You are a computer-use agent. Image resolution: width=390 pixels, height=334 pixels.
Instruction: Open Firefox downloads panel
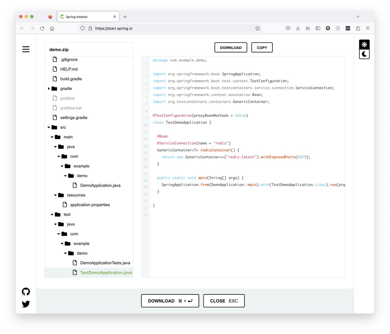pos(298,28)
